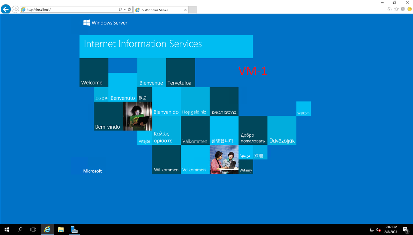The width and height of the screenshot is (413, 235).
Task: Open the Favorites star icon
Action: click(396, 10)
